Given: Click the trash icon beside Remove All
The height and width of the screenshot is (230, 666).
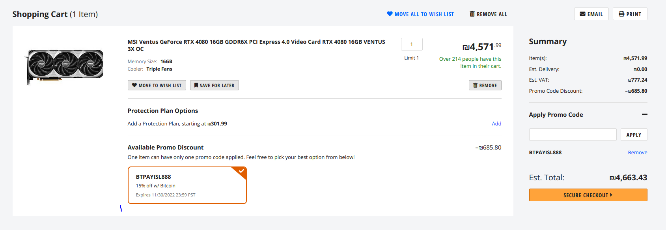Looking at the screenshot, I should pos(472,14).
